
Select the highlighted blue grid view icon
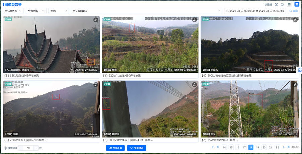(x=297, y=4)
